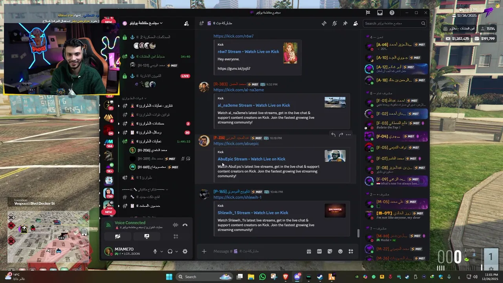Open the channel with 30 unread badge
The width and height of the screenshot is (503, 283).
coord(156,132)
